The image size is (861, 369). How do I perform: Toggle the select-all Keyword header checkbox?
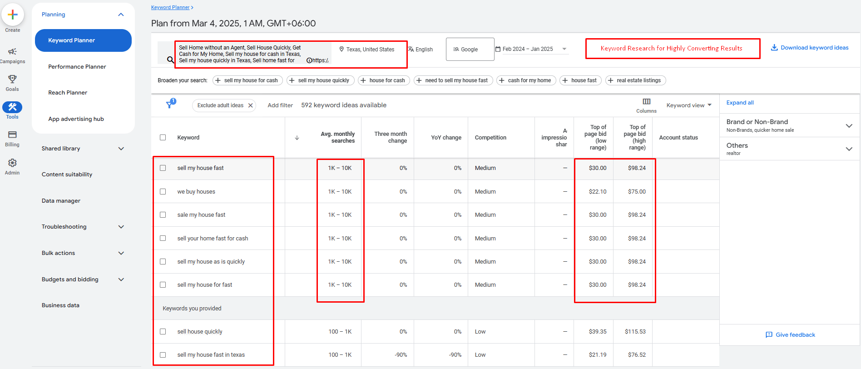point(163,138)
